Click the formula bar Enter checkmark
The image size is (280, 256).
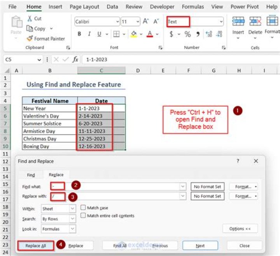click(x=66, y=59)
